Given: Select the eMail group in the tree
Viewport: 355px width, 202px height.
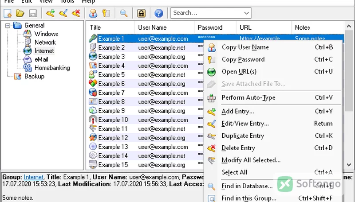Looking at the screenshot, I should pyautogui.click(x=36, y=59).
